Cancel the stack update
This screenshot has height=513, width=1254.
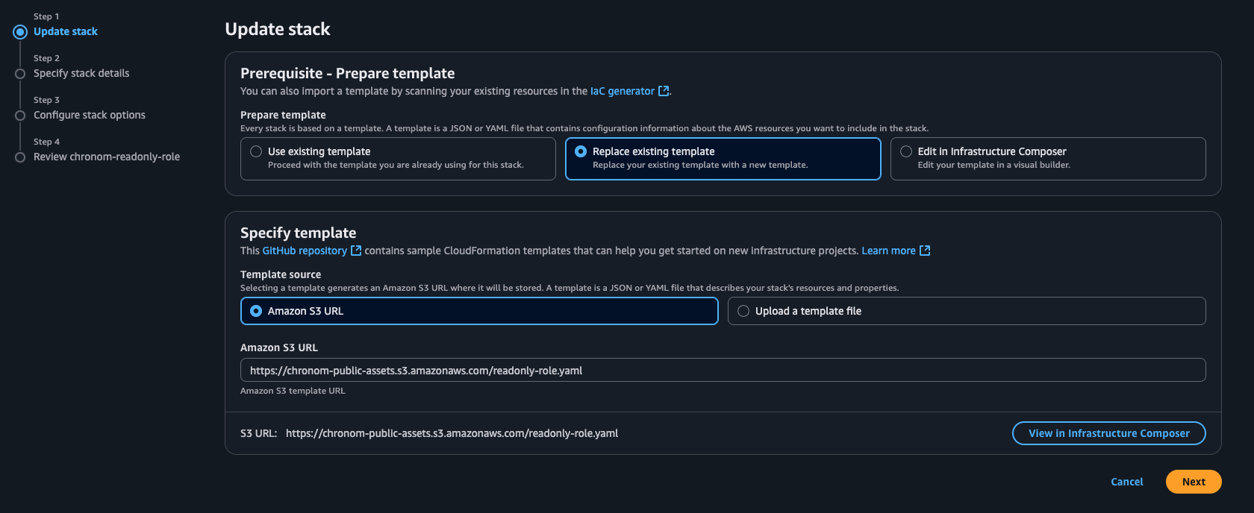pyautogui.click(x=1126, y=482)
